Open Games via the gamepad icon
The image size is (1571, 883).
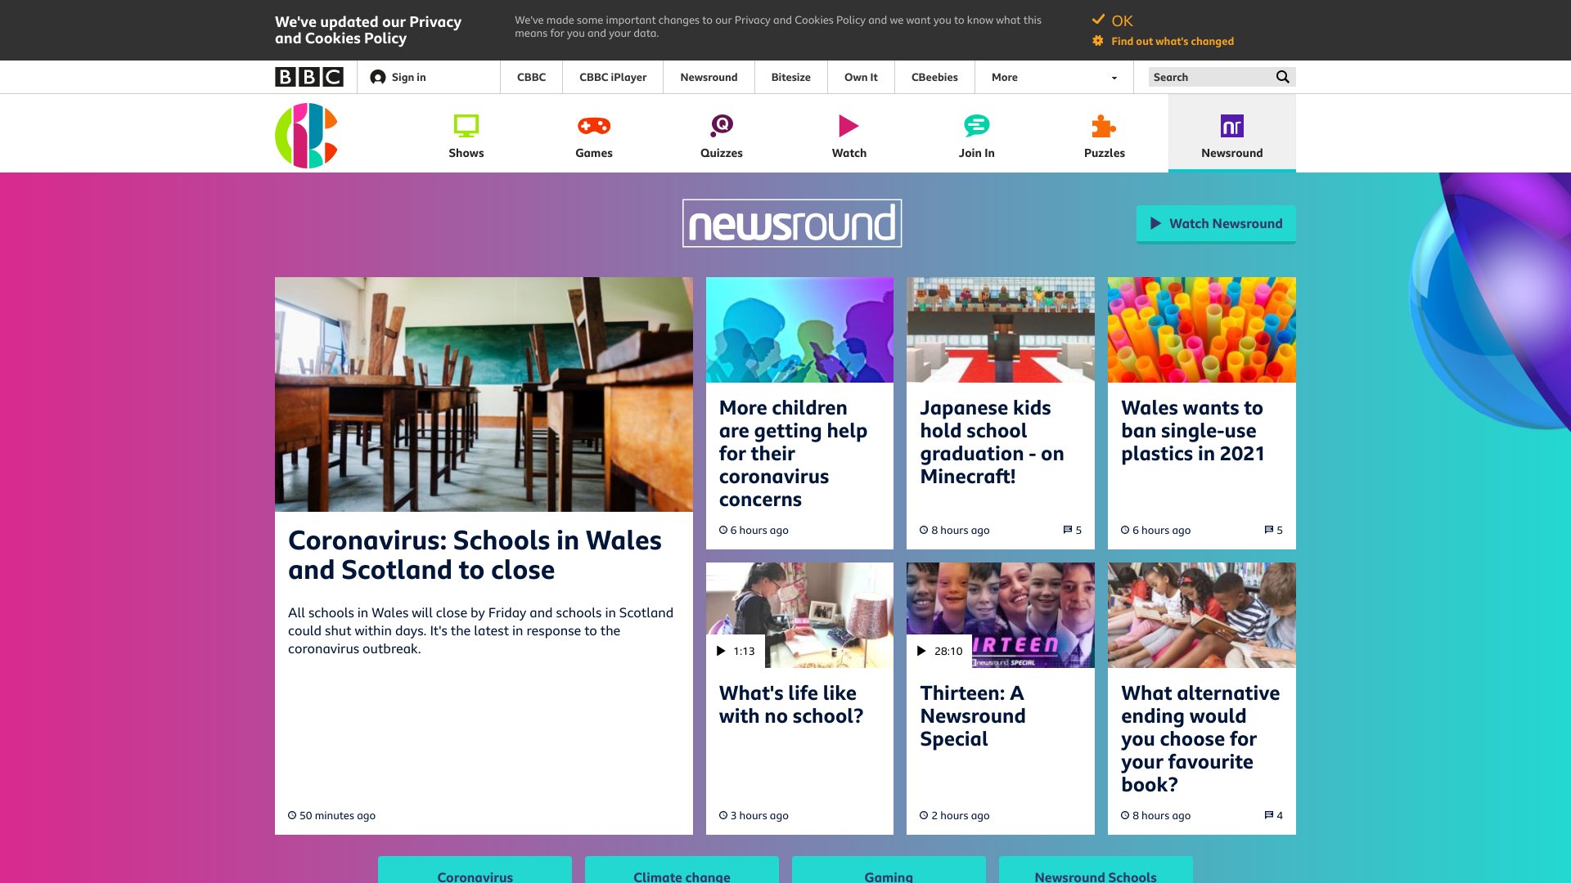click(594, 126)
